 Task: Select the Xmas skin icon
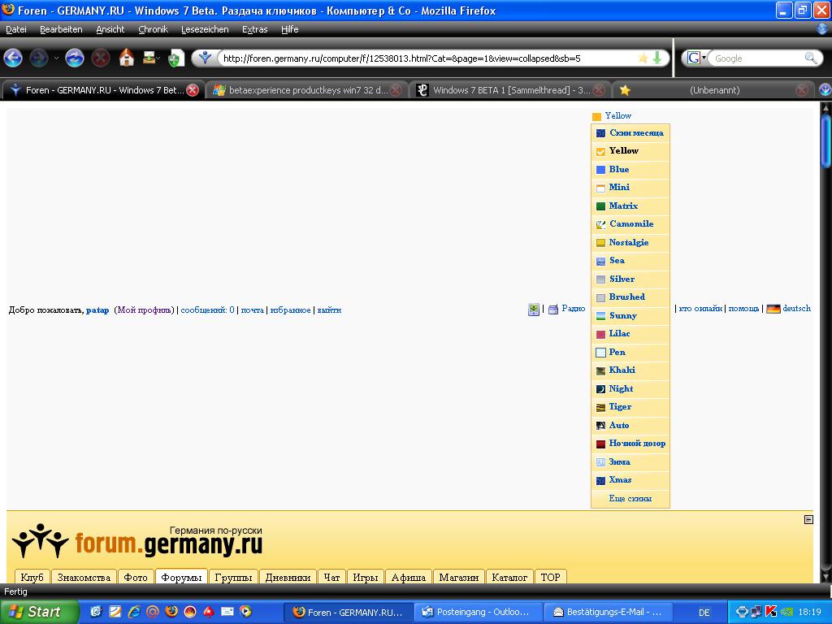pos(600,481)
